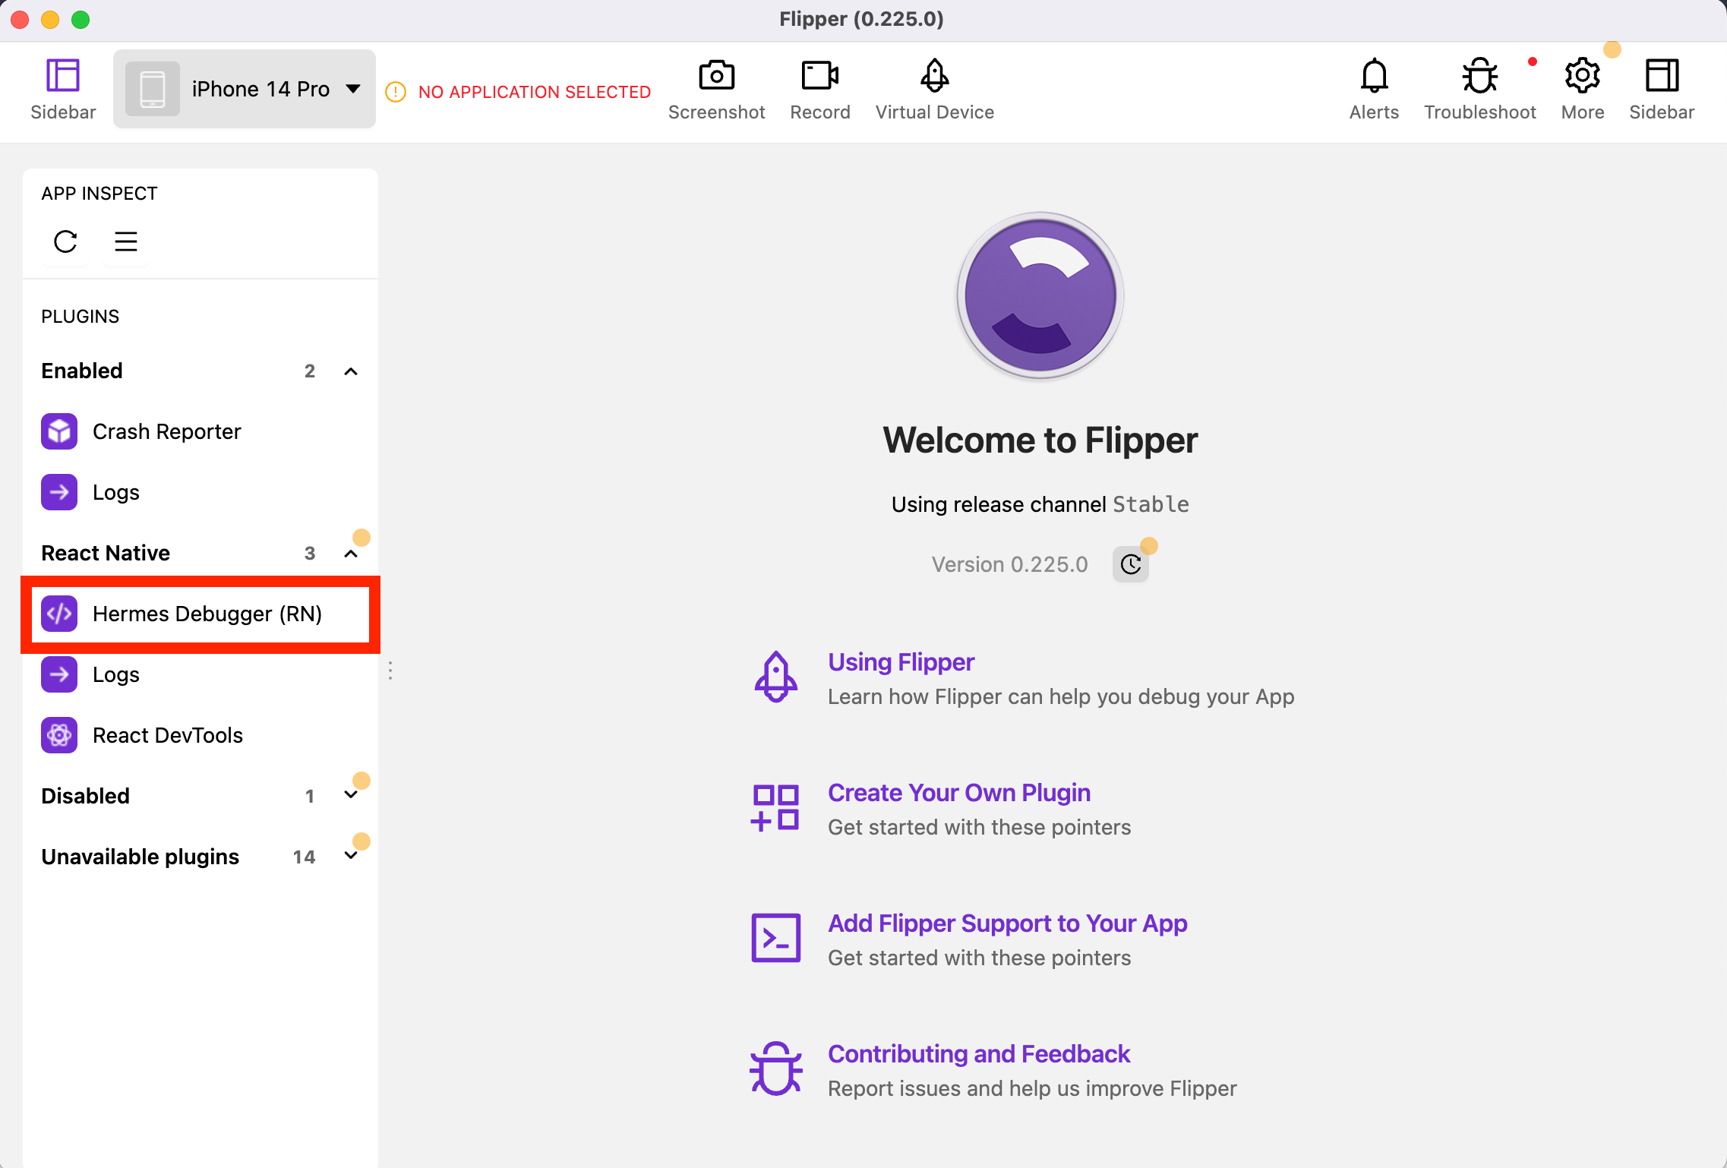The width and height of the screenshot is (1727, 1168).
Task: Click the Welcome to Flipper heading
Action: click(x=1040, y=440)
